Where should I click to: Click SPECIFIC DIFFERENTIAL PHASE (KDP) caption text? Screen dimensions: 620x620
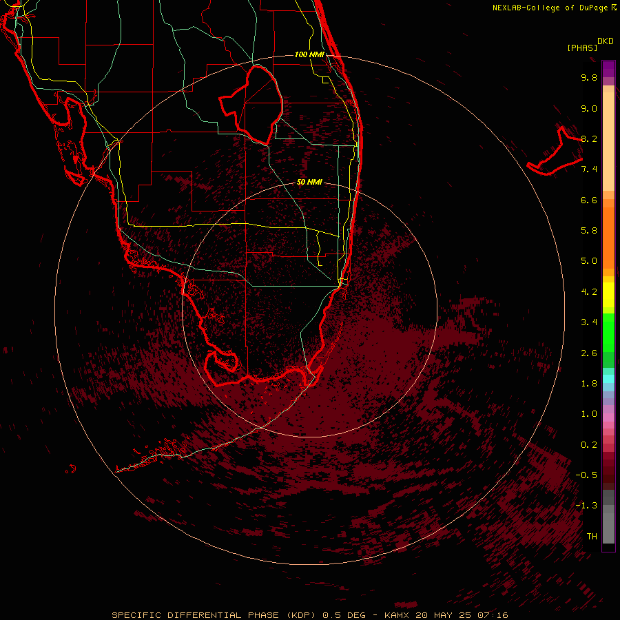click(214, 615)
